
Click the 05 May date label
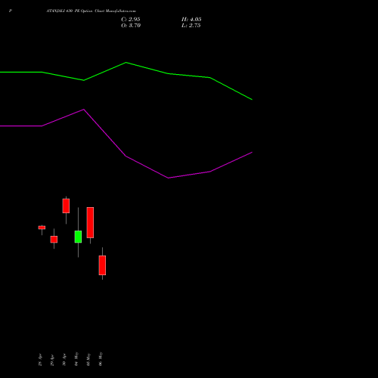[88, 359]
